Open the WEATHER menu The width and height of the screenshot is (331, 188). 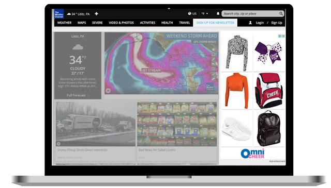[64, 23]
